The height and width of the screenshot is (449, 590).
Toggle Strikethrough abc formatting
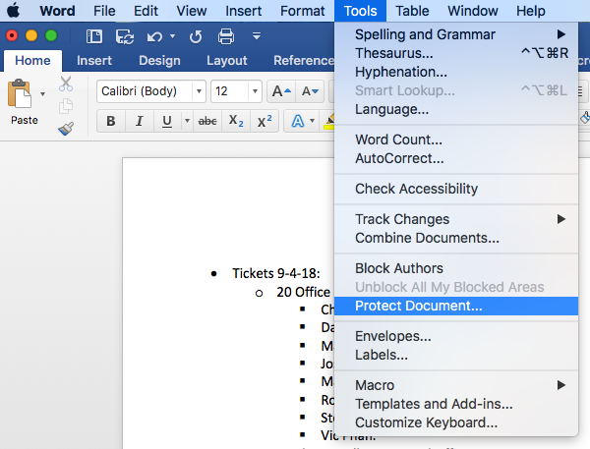click(207, 121)
